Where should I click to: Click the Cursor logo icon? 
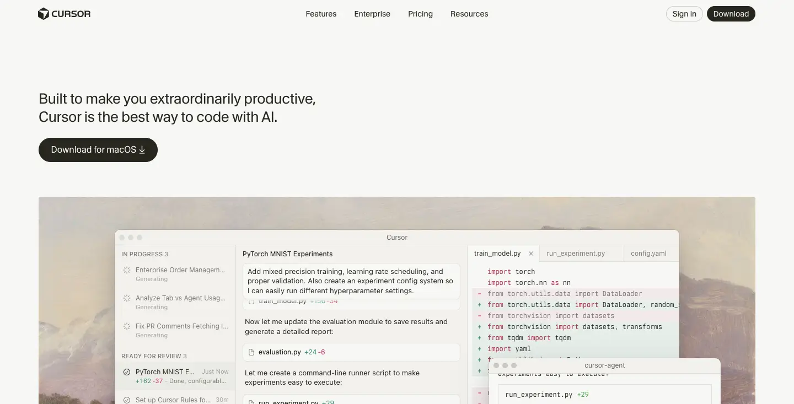pyautogui.click(x=43, y=13)
